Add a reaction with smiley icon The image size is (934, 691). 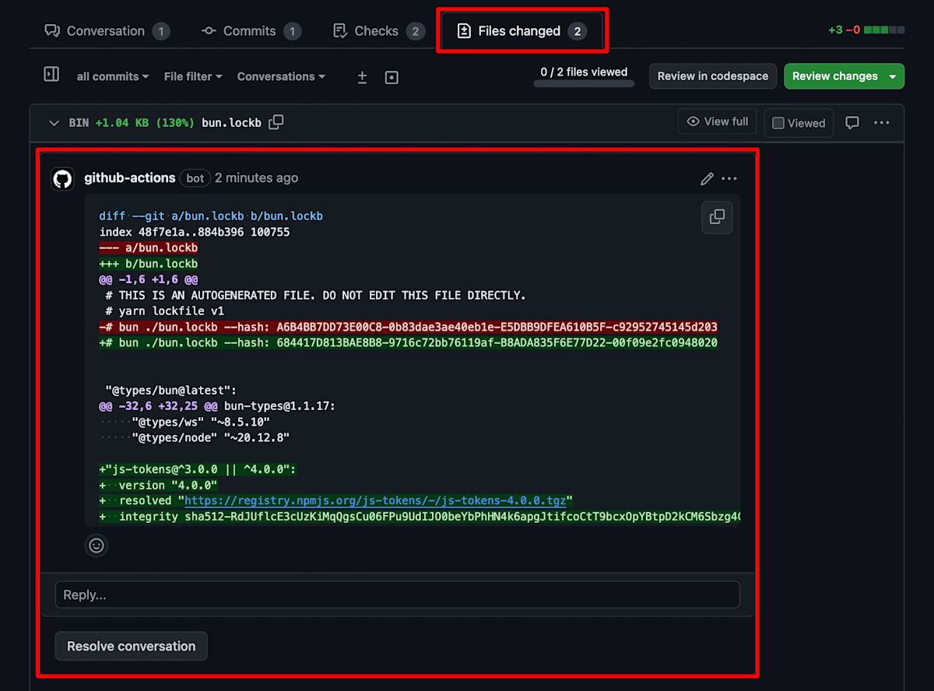tap(97, 545)
